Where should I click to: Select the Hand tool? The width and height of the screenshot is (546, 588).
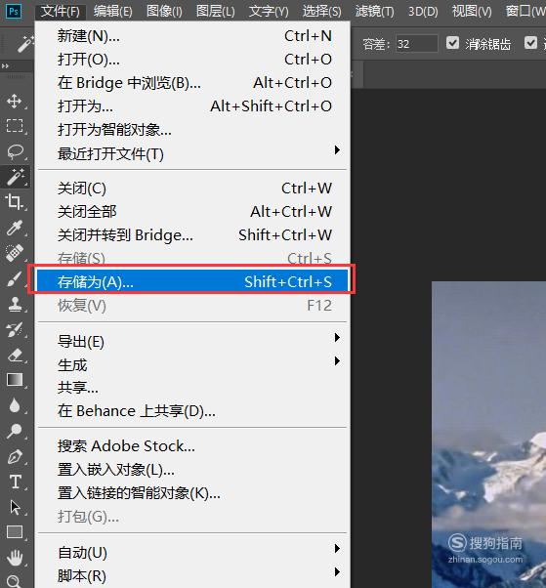click(15, 558)
